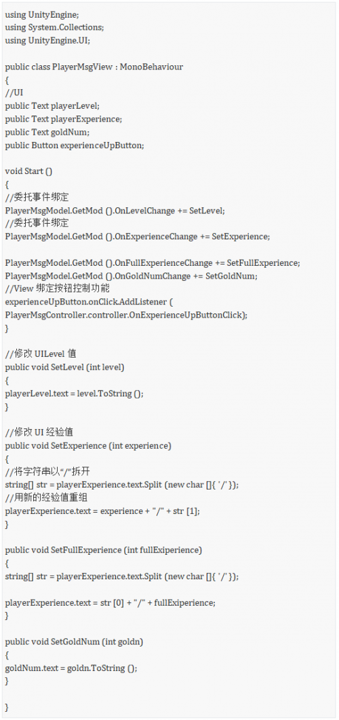339x720 pixels.
Task: Click the OnExperienceChange += SetExperience line
Action: pos(138,237)
